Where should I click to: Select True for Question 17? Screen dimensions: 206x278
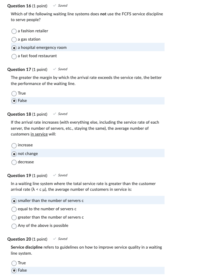14,93
